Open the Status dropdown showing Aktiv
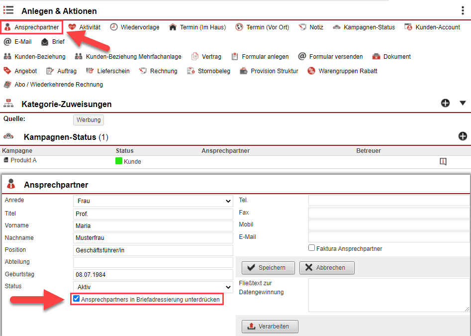 coord(153,287)
